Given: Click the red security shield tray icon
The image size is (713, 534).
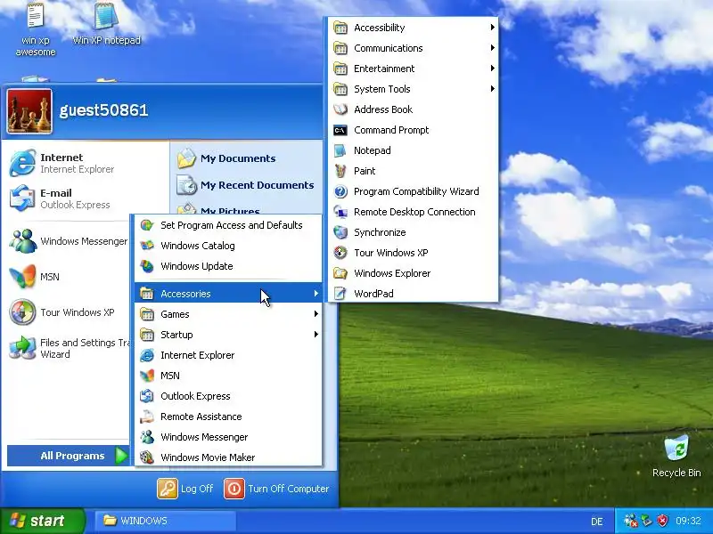Looking at the screenshot, I should [x=663, y=521].
